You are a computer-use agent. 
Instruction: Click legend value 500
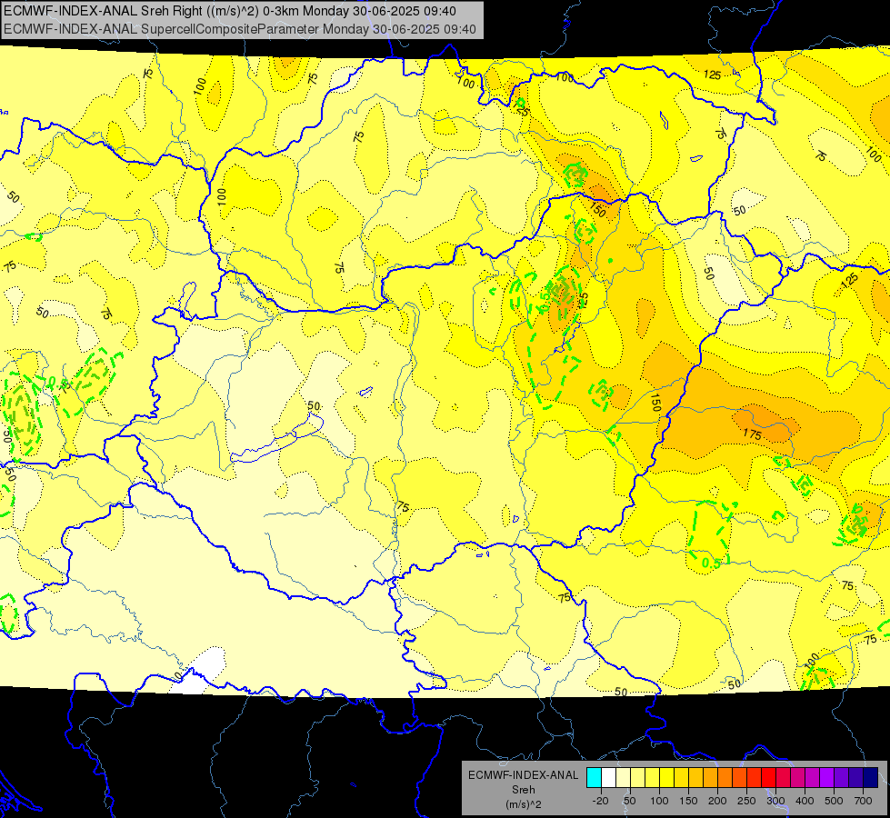834,801
